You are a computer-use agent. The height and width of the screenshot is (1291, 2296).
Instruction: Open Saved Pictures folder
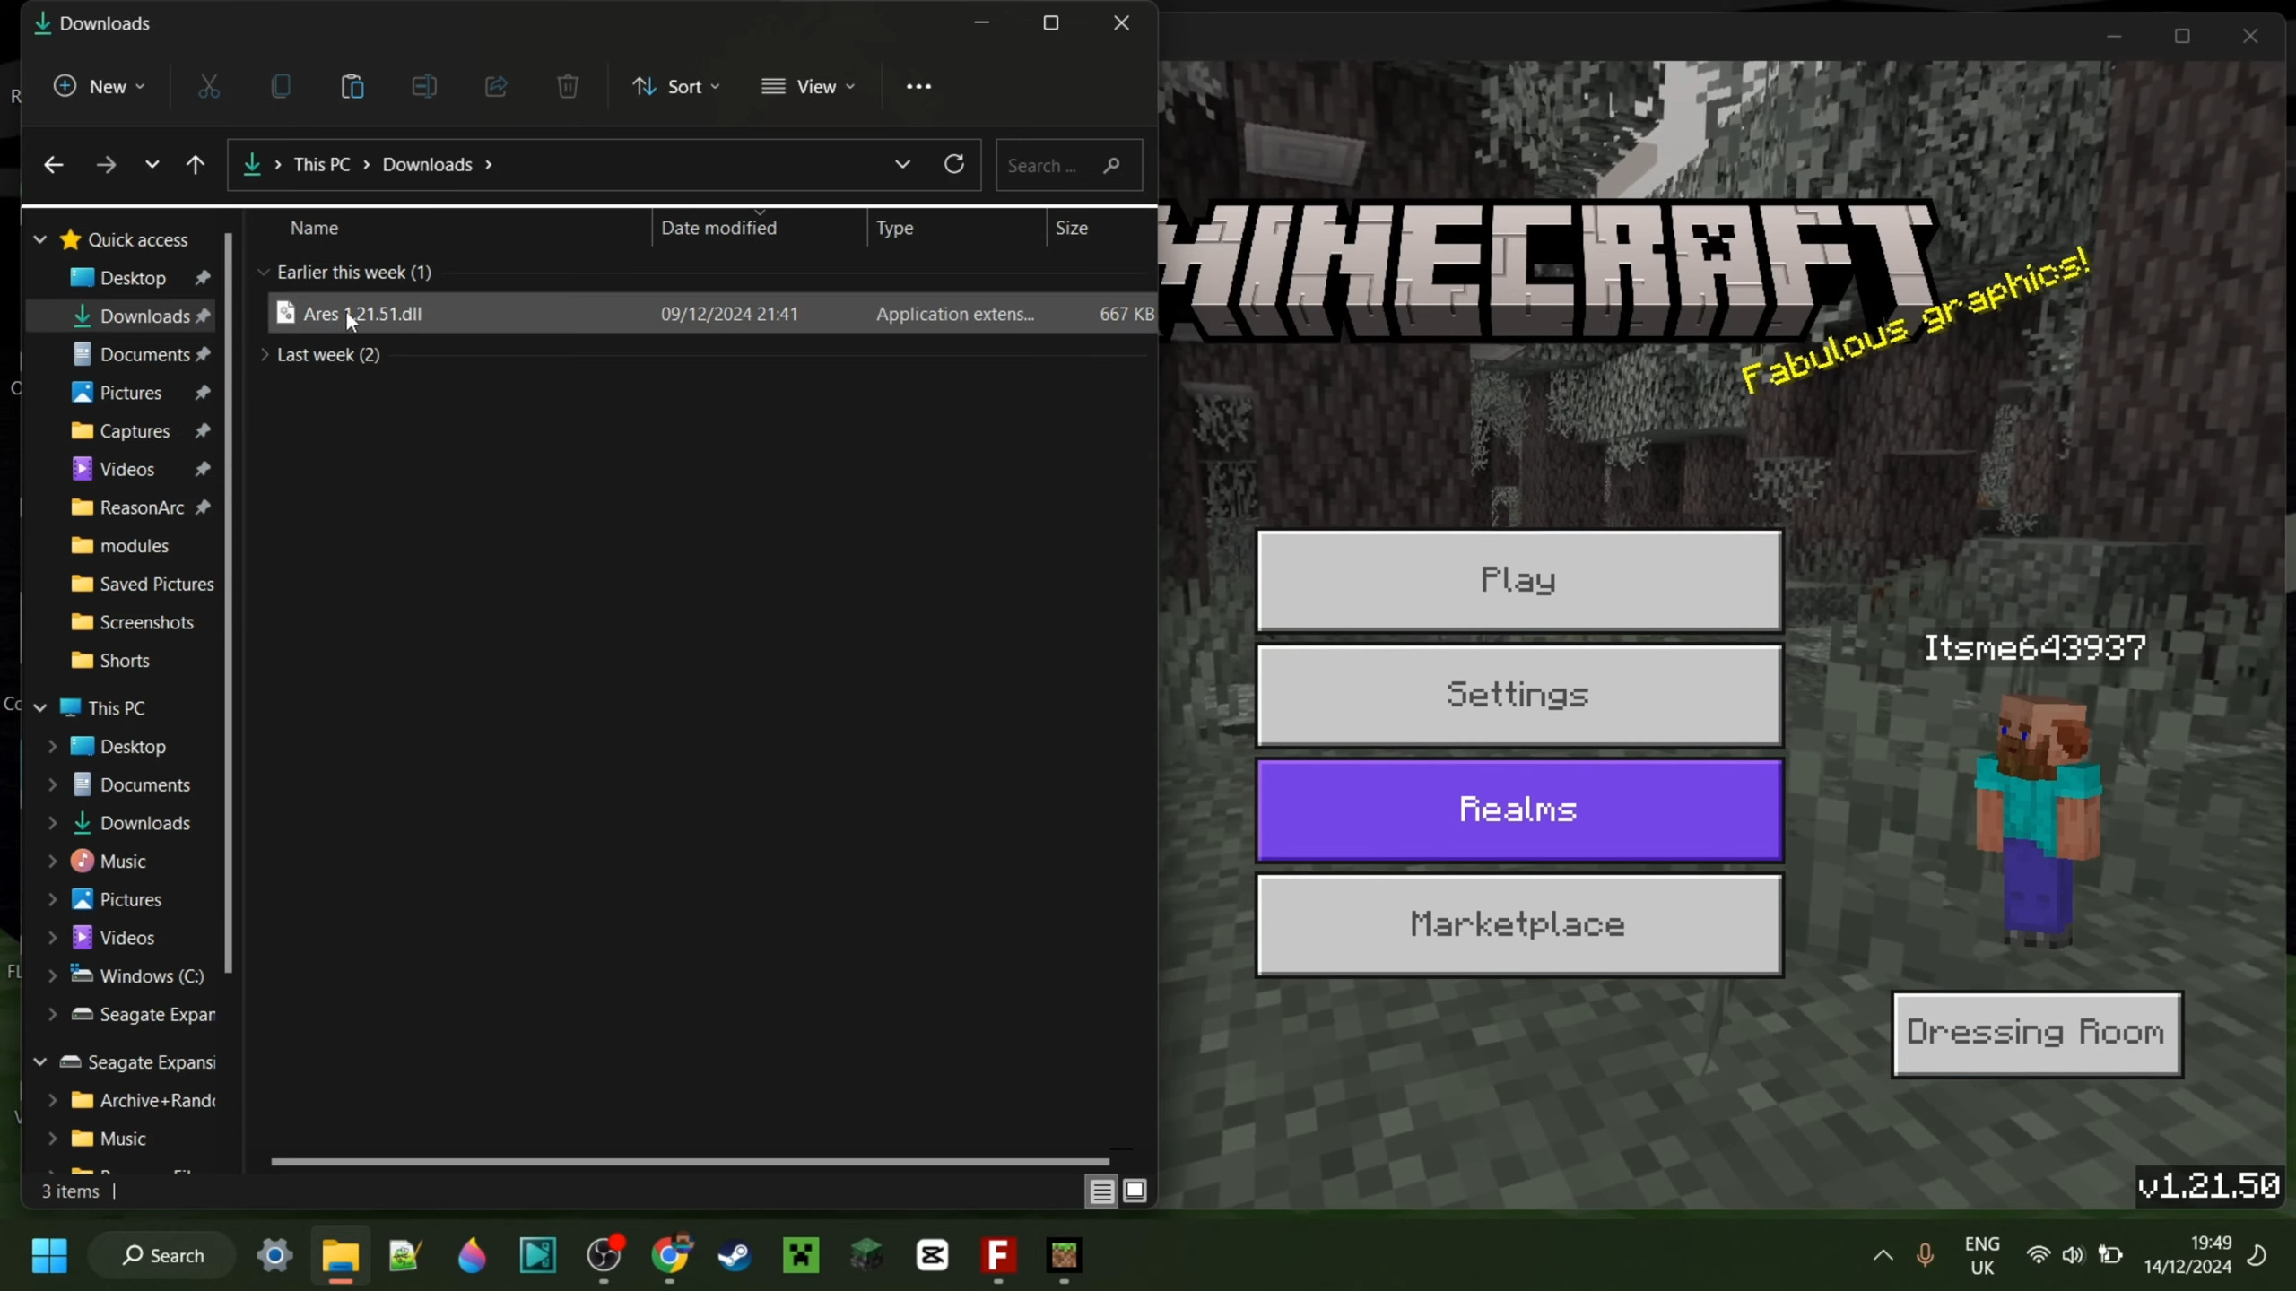[x=156, y=584]
